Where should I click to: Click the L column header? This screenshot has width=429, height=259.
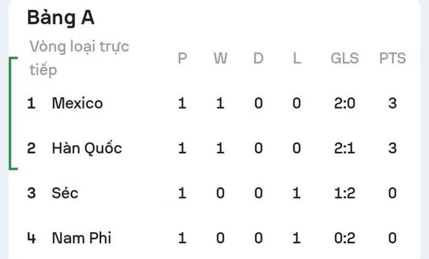coord(297,58)
